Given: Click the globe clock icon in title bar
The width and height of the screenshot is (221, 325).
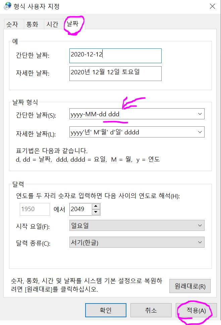Looking at the screenshot, I should pyautogui.click(x=7, y=6).
